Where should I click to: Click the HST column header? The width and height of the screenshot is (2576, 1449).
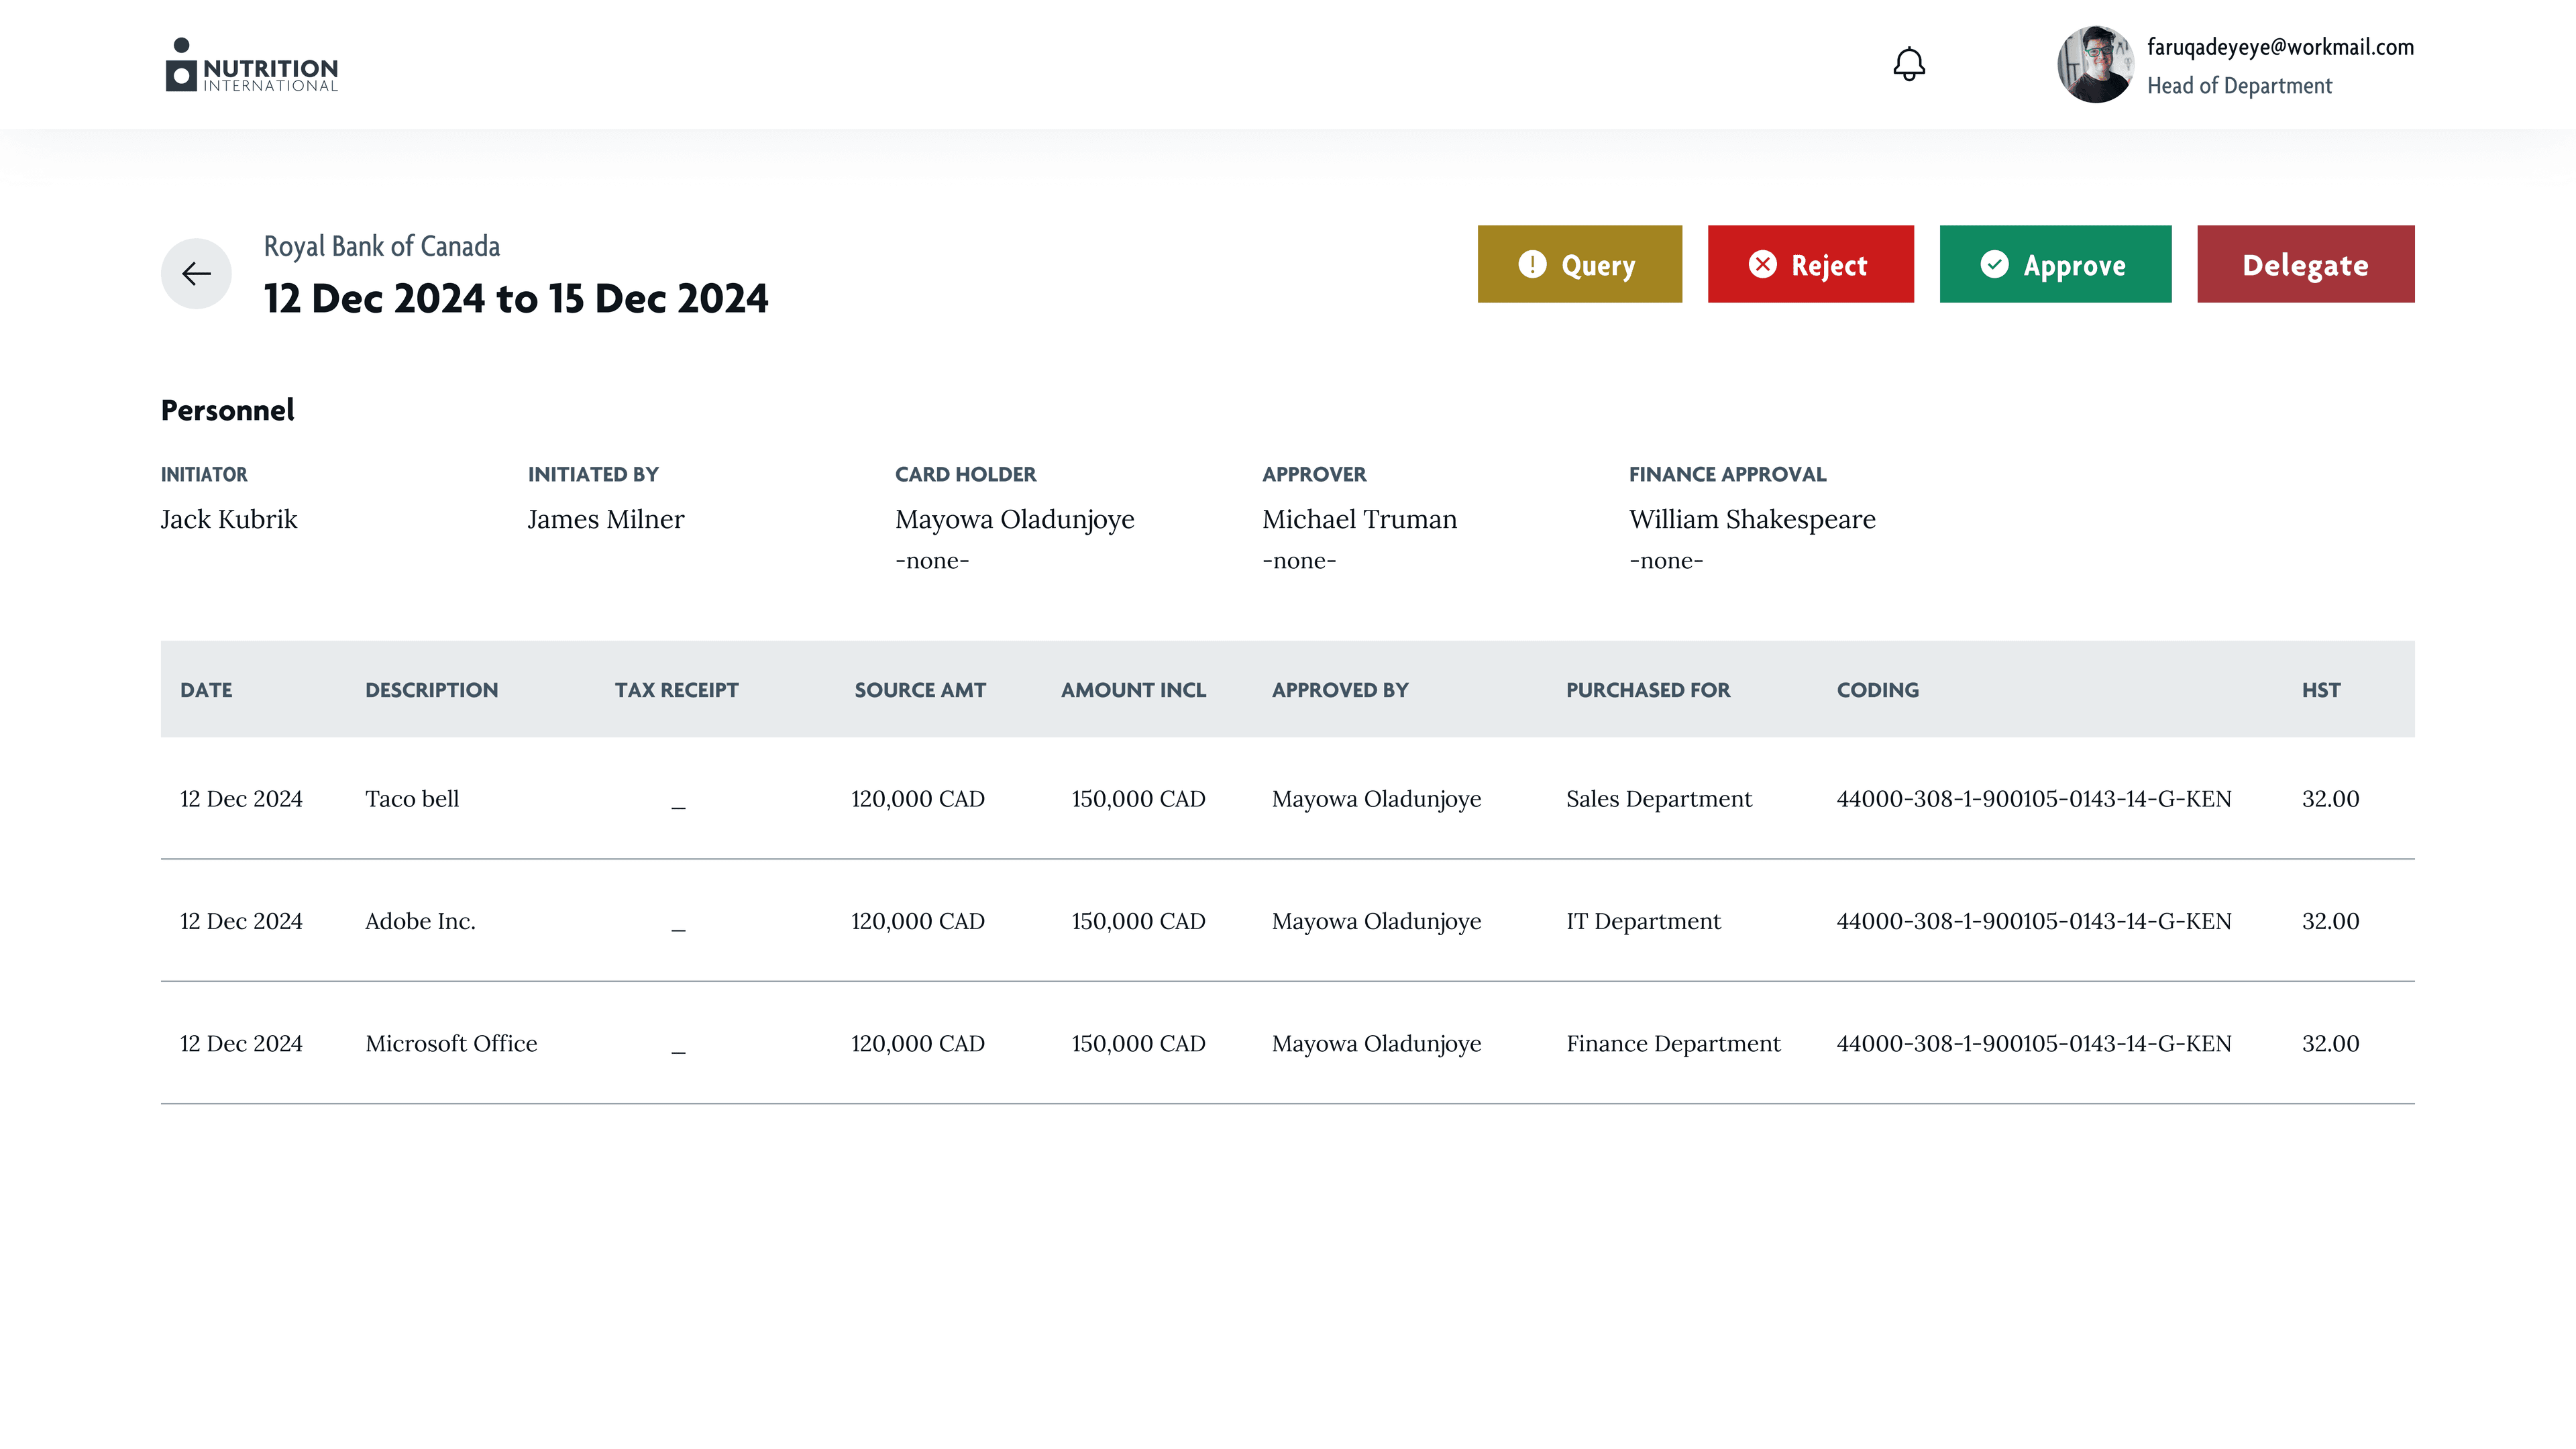(x=2321, y=690)
